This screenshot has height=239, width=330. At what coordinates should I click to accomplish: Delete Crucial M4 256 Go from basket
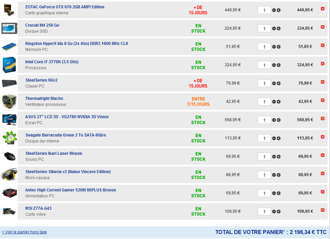[x=322, y=27]
